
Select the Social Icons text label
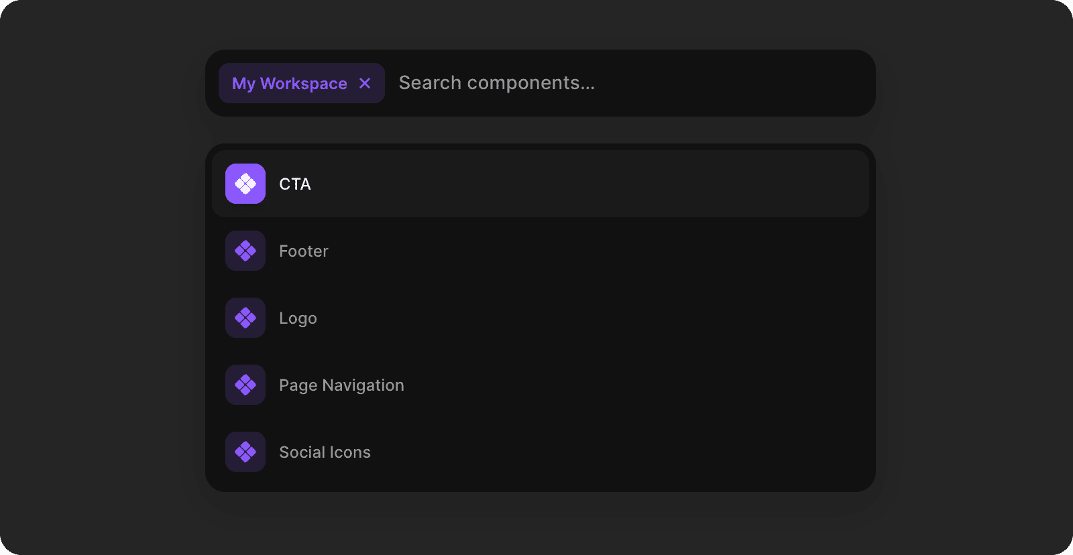click(325, 452)
